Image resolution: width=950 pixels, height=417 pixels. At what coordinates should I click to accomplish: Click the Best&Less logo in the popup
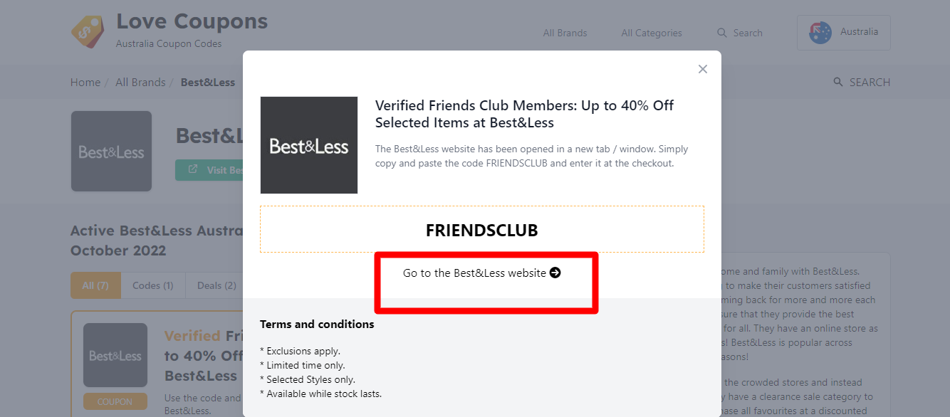pos(309,145)
